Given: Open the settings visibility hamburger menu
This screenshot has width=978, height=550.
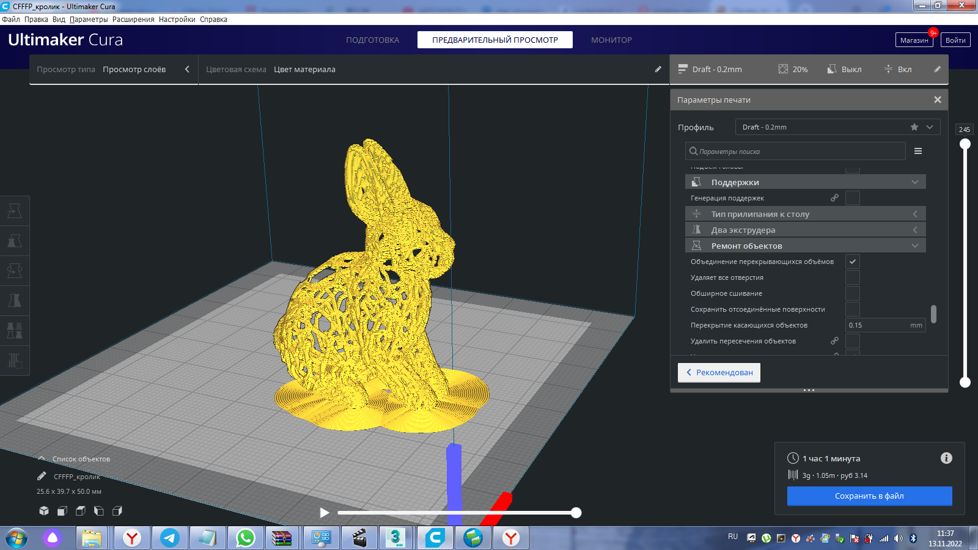Looking at the screenshot, I should pos(917,151).
